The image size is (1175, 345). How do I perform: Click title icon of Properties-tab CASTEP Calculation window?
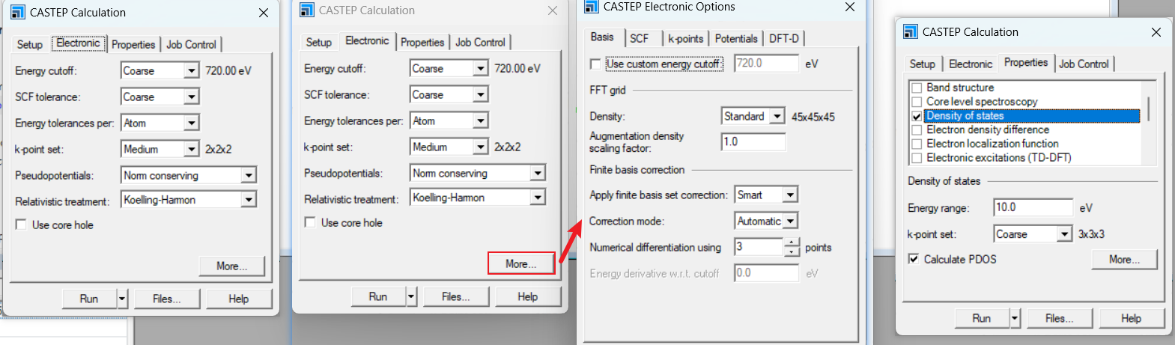tap(911, 31)
